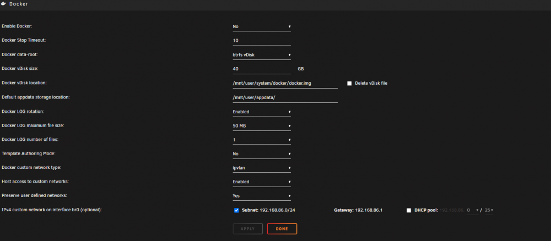Click the Apply button
This screenshot has width=551, height=241.
248,229
